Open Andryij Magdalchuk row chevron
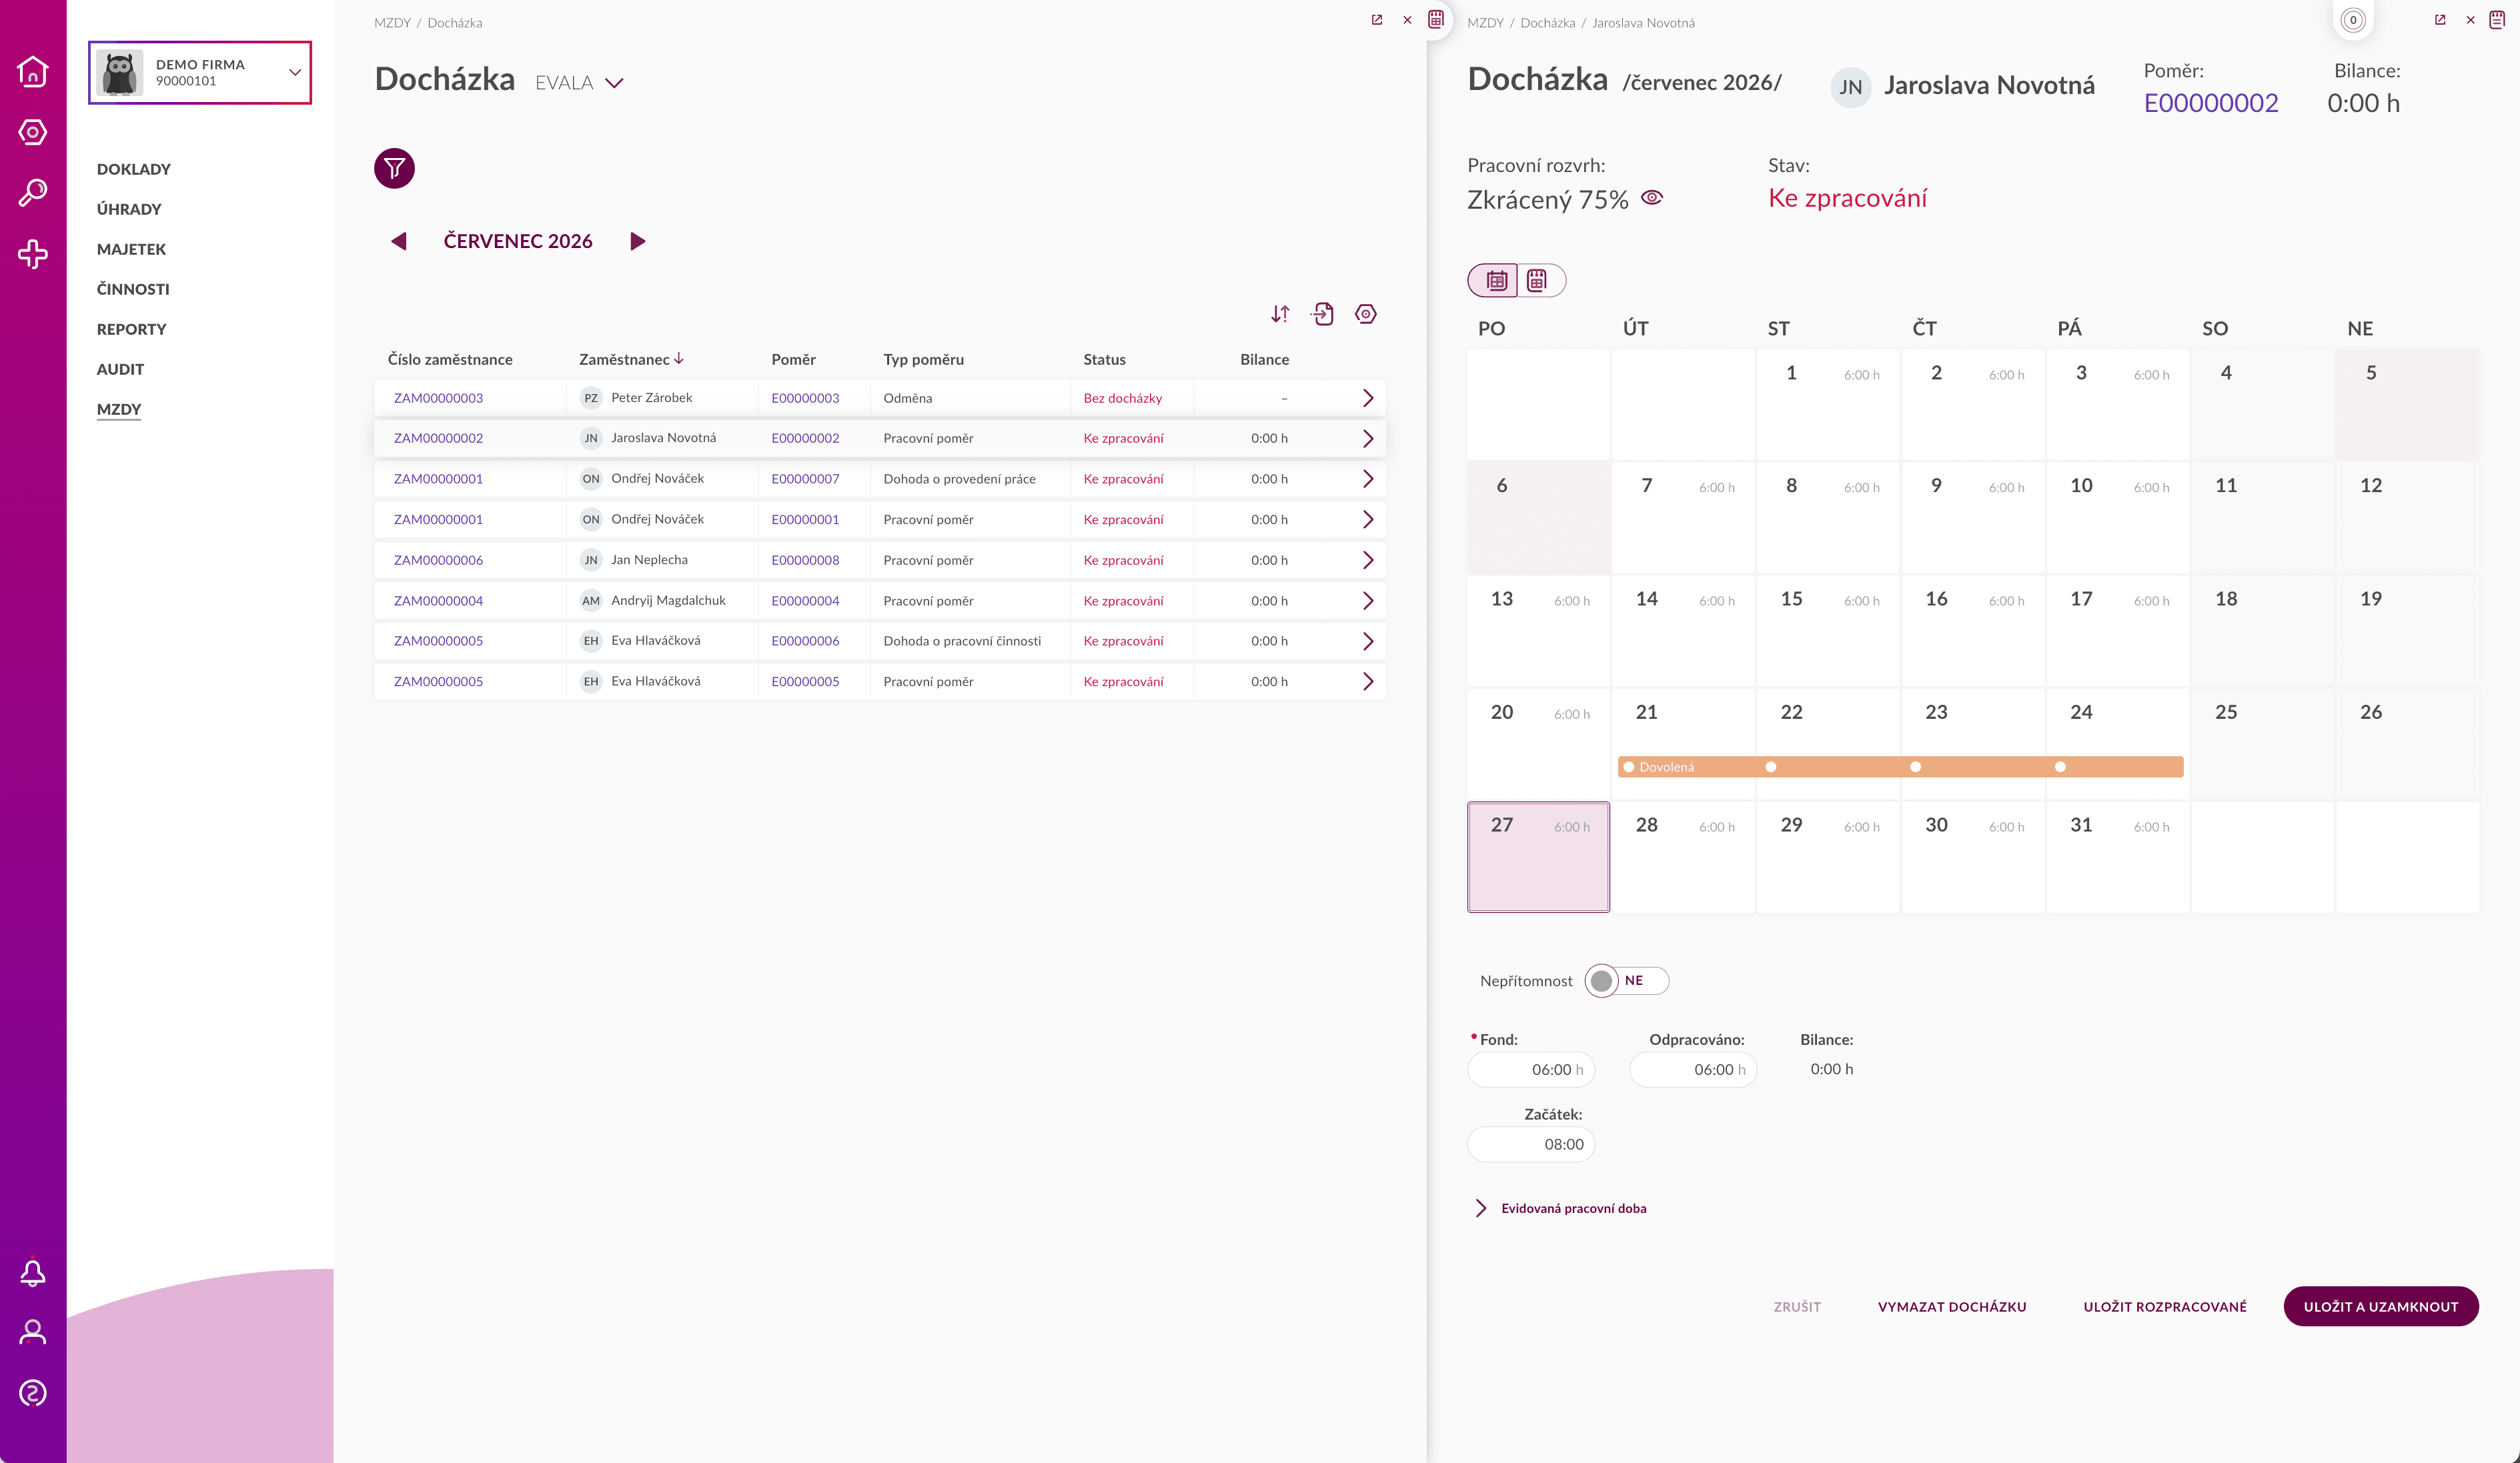Viewport: 2520px width, 1463px height. click(x=1367, y=601)
